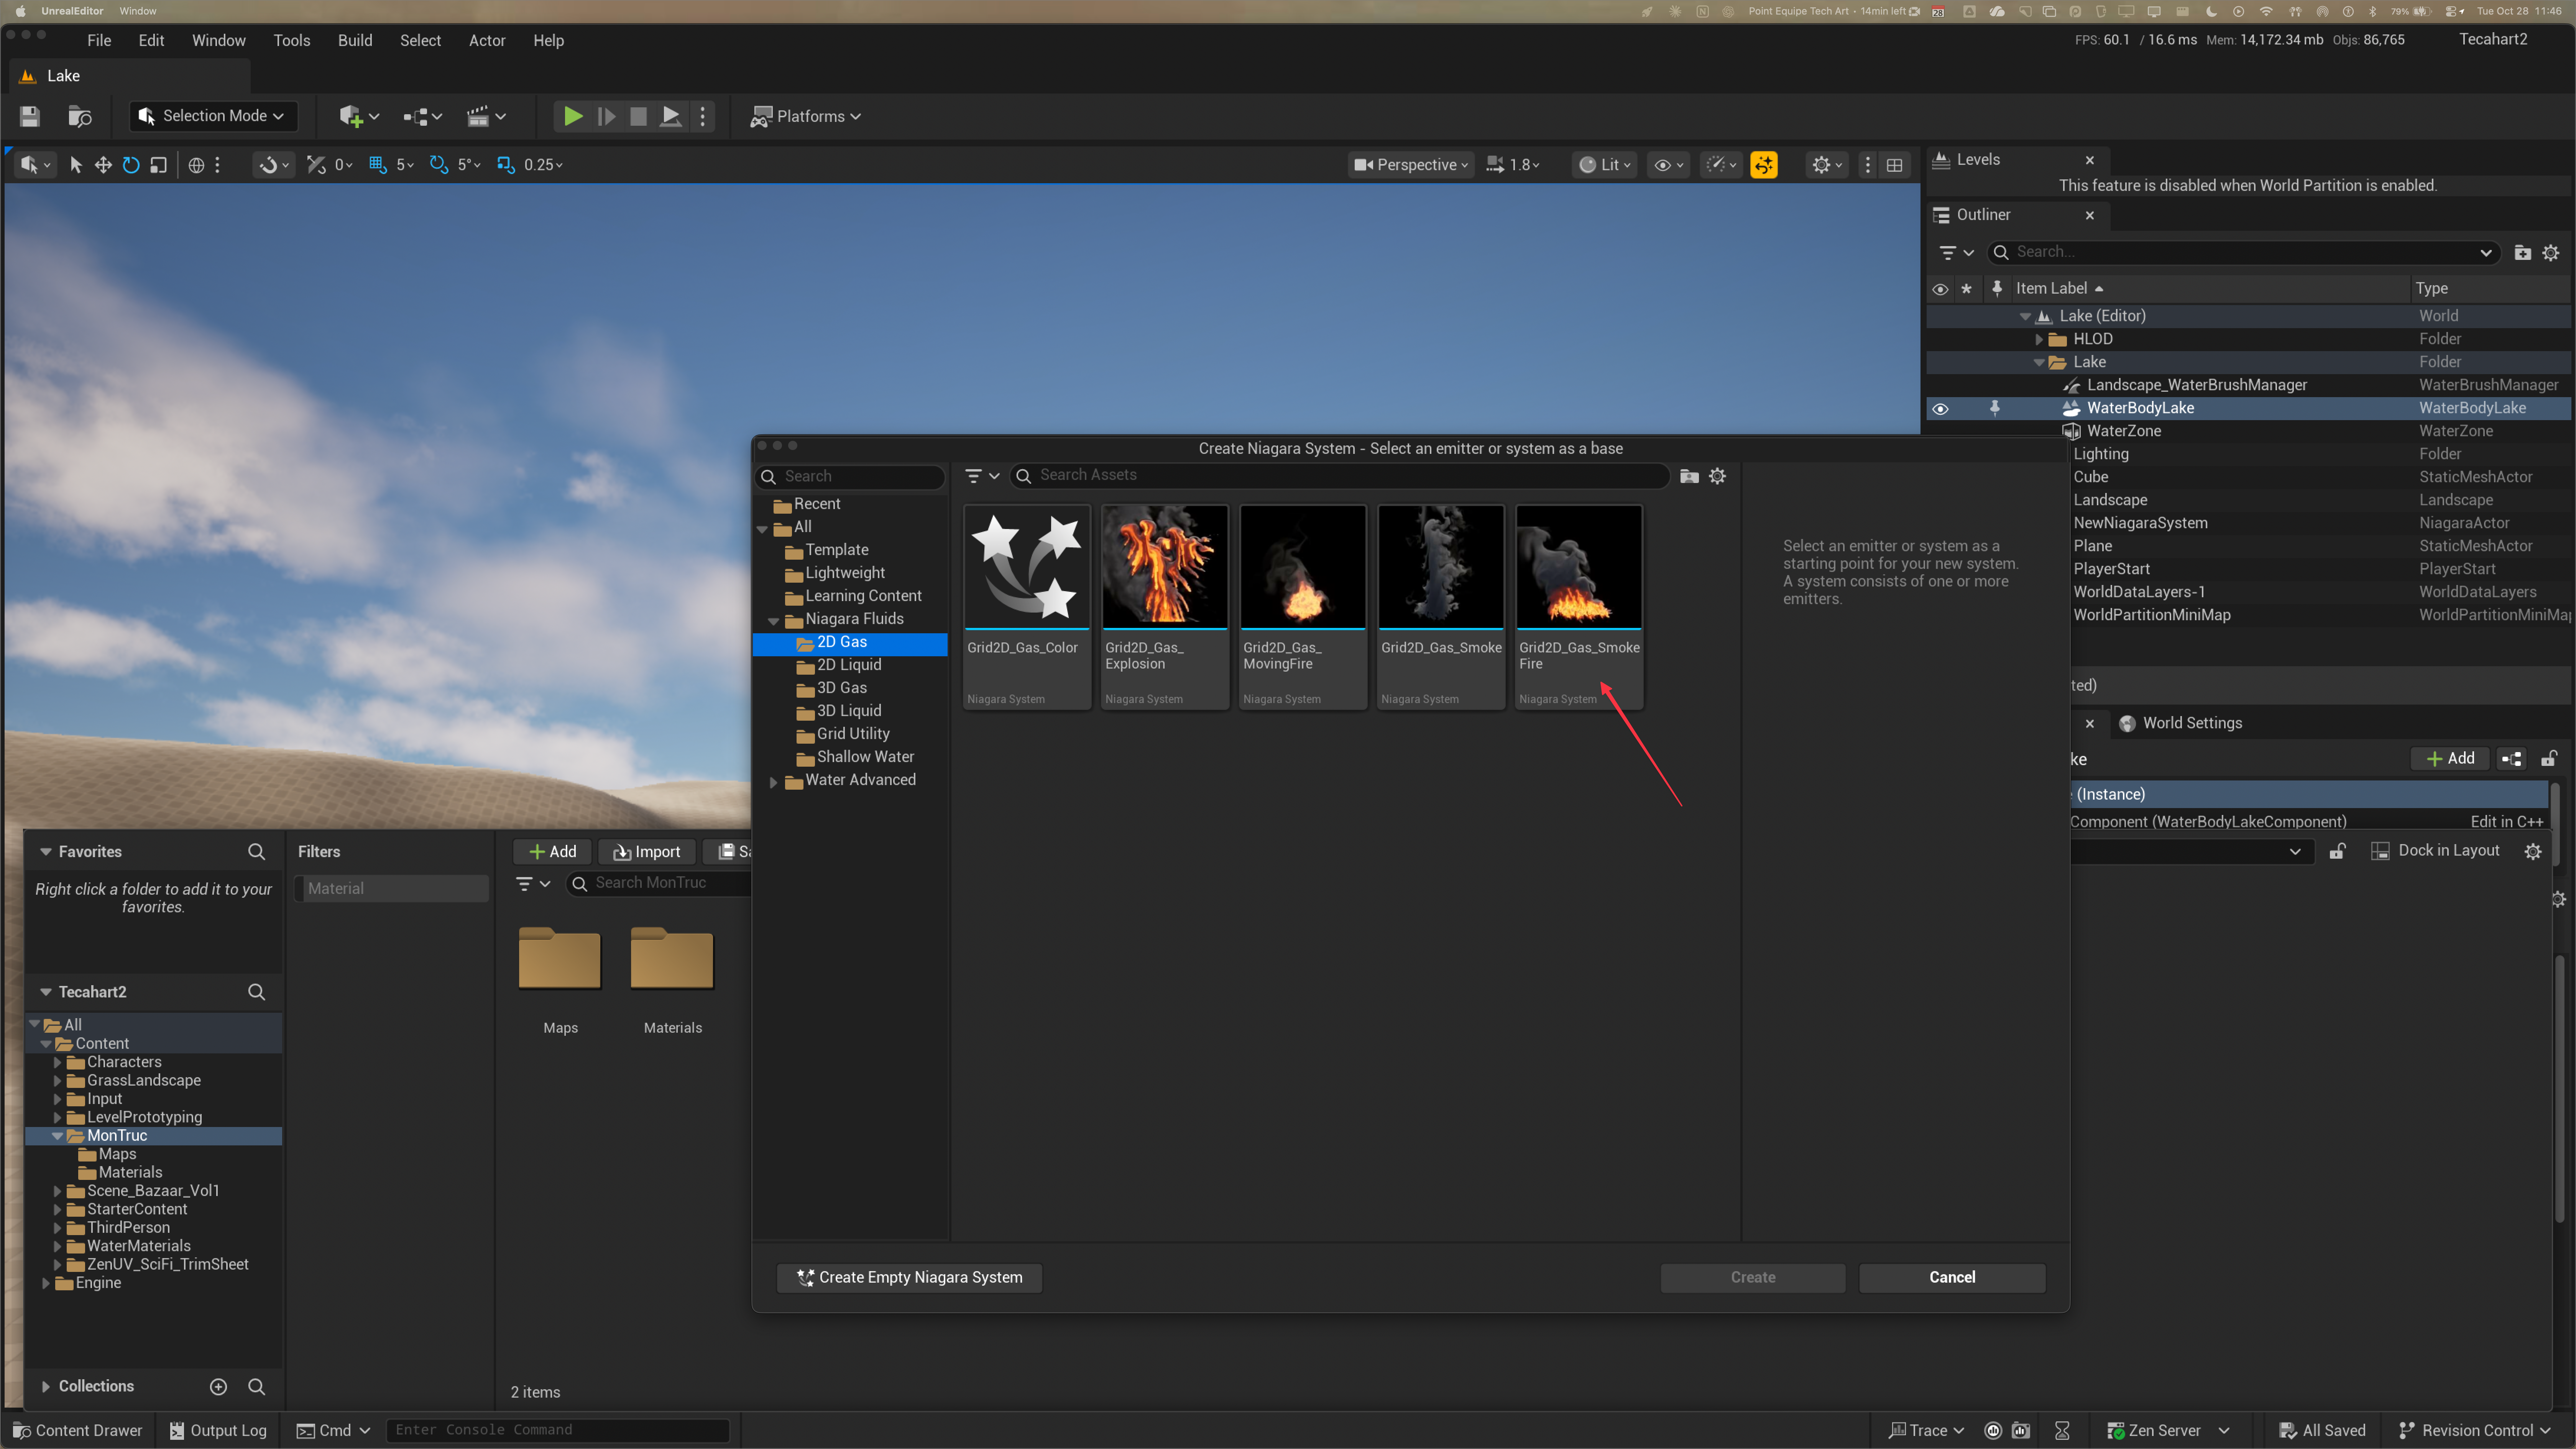Toggle pin on the WaterBodyLake row

pyautogui.click(x=1995, y=408)
